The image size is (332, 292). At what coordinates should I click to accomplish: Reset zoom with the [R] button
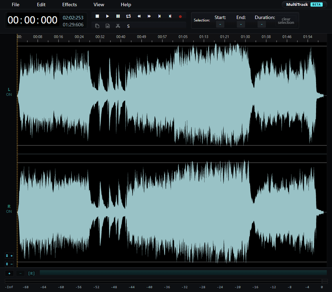[32, 273]
